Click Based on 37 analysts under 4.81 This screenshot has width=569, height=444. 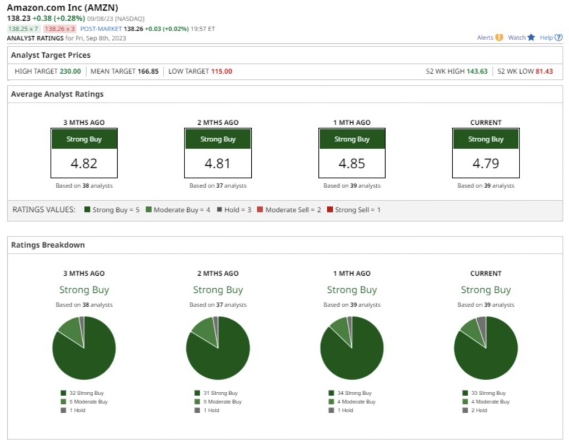click(x=218, y=185)
